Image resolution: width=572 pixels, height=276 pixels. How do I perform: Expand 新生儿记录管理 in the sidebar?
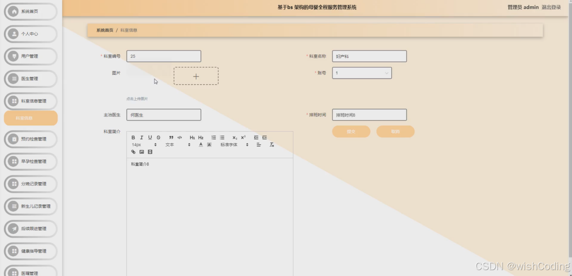click(x=31, y=206)
